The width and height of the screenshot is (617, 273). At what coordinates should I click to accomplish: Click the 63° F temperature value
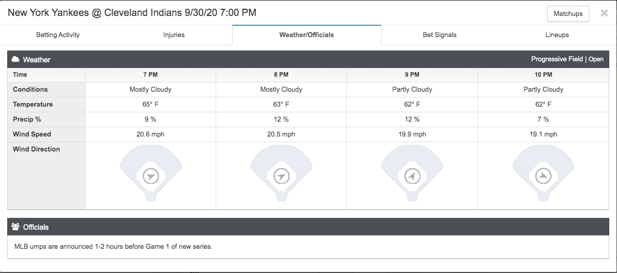(x=281, y=105)
